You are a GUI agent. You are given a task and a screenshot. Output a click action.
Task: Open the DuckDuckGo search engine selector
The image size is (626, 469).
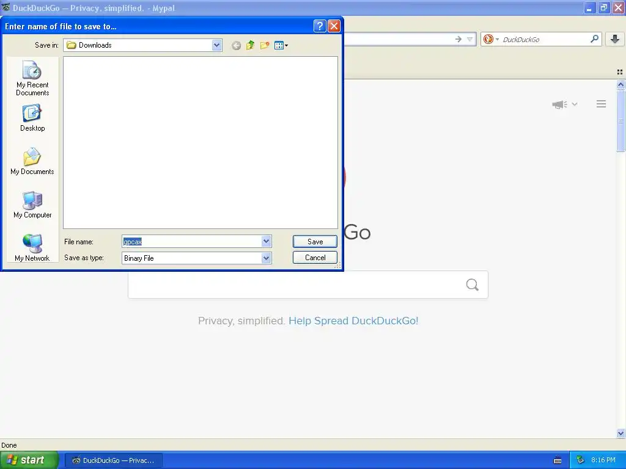[491, 39]
